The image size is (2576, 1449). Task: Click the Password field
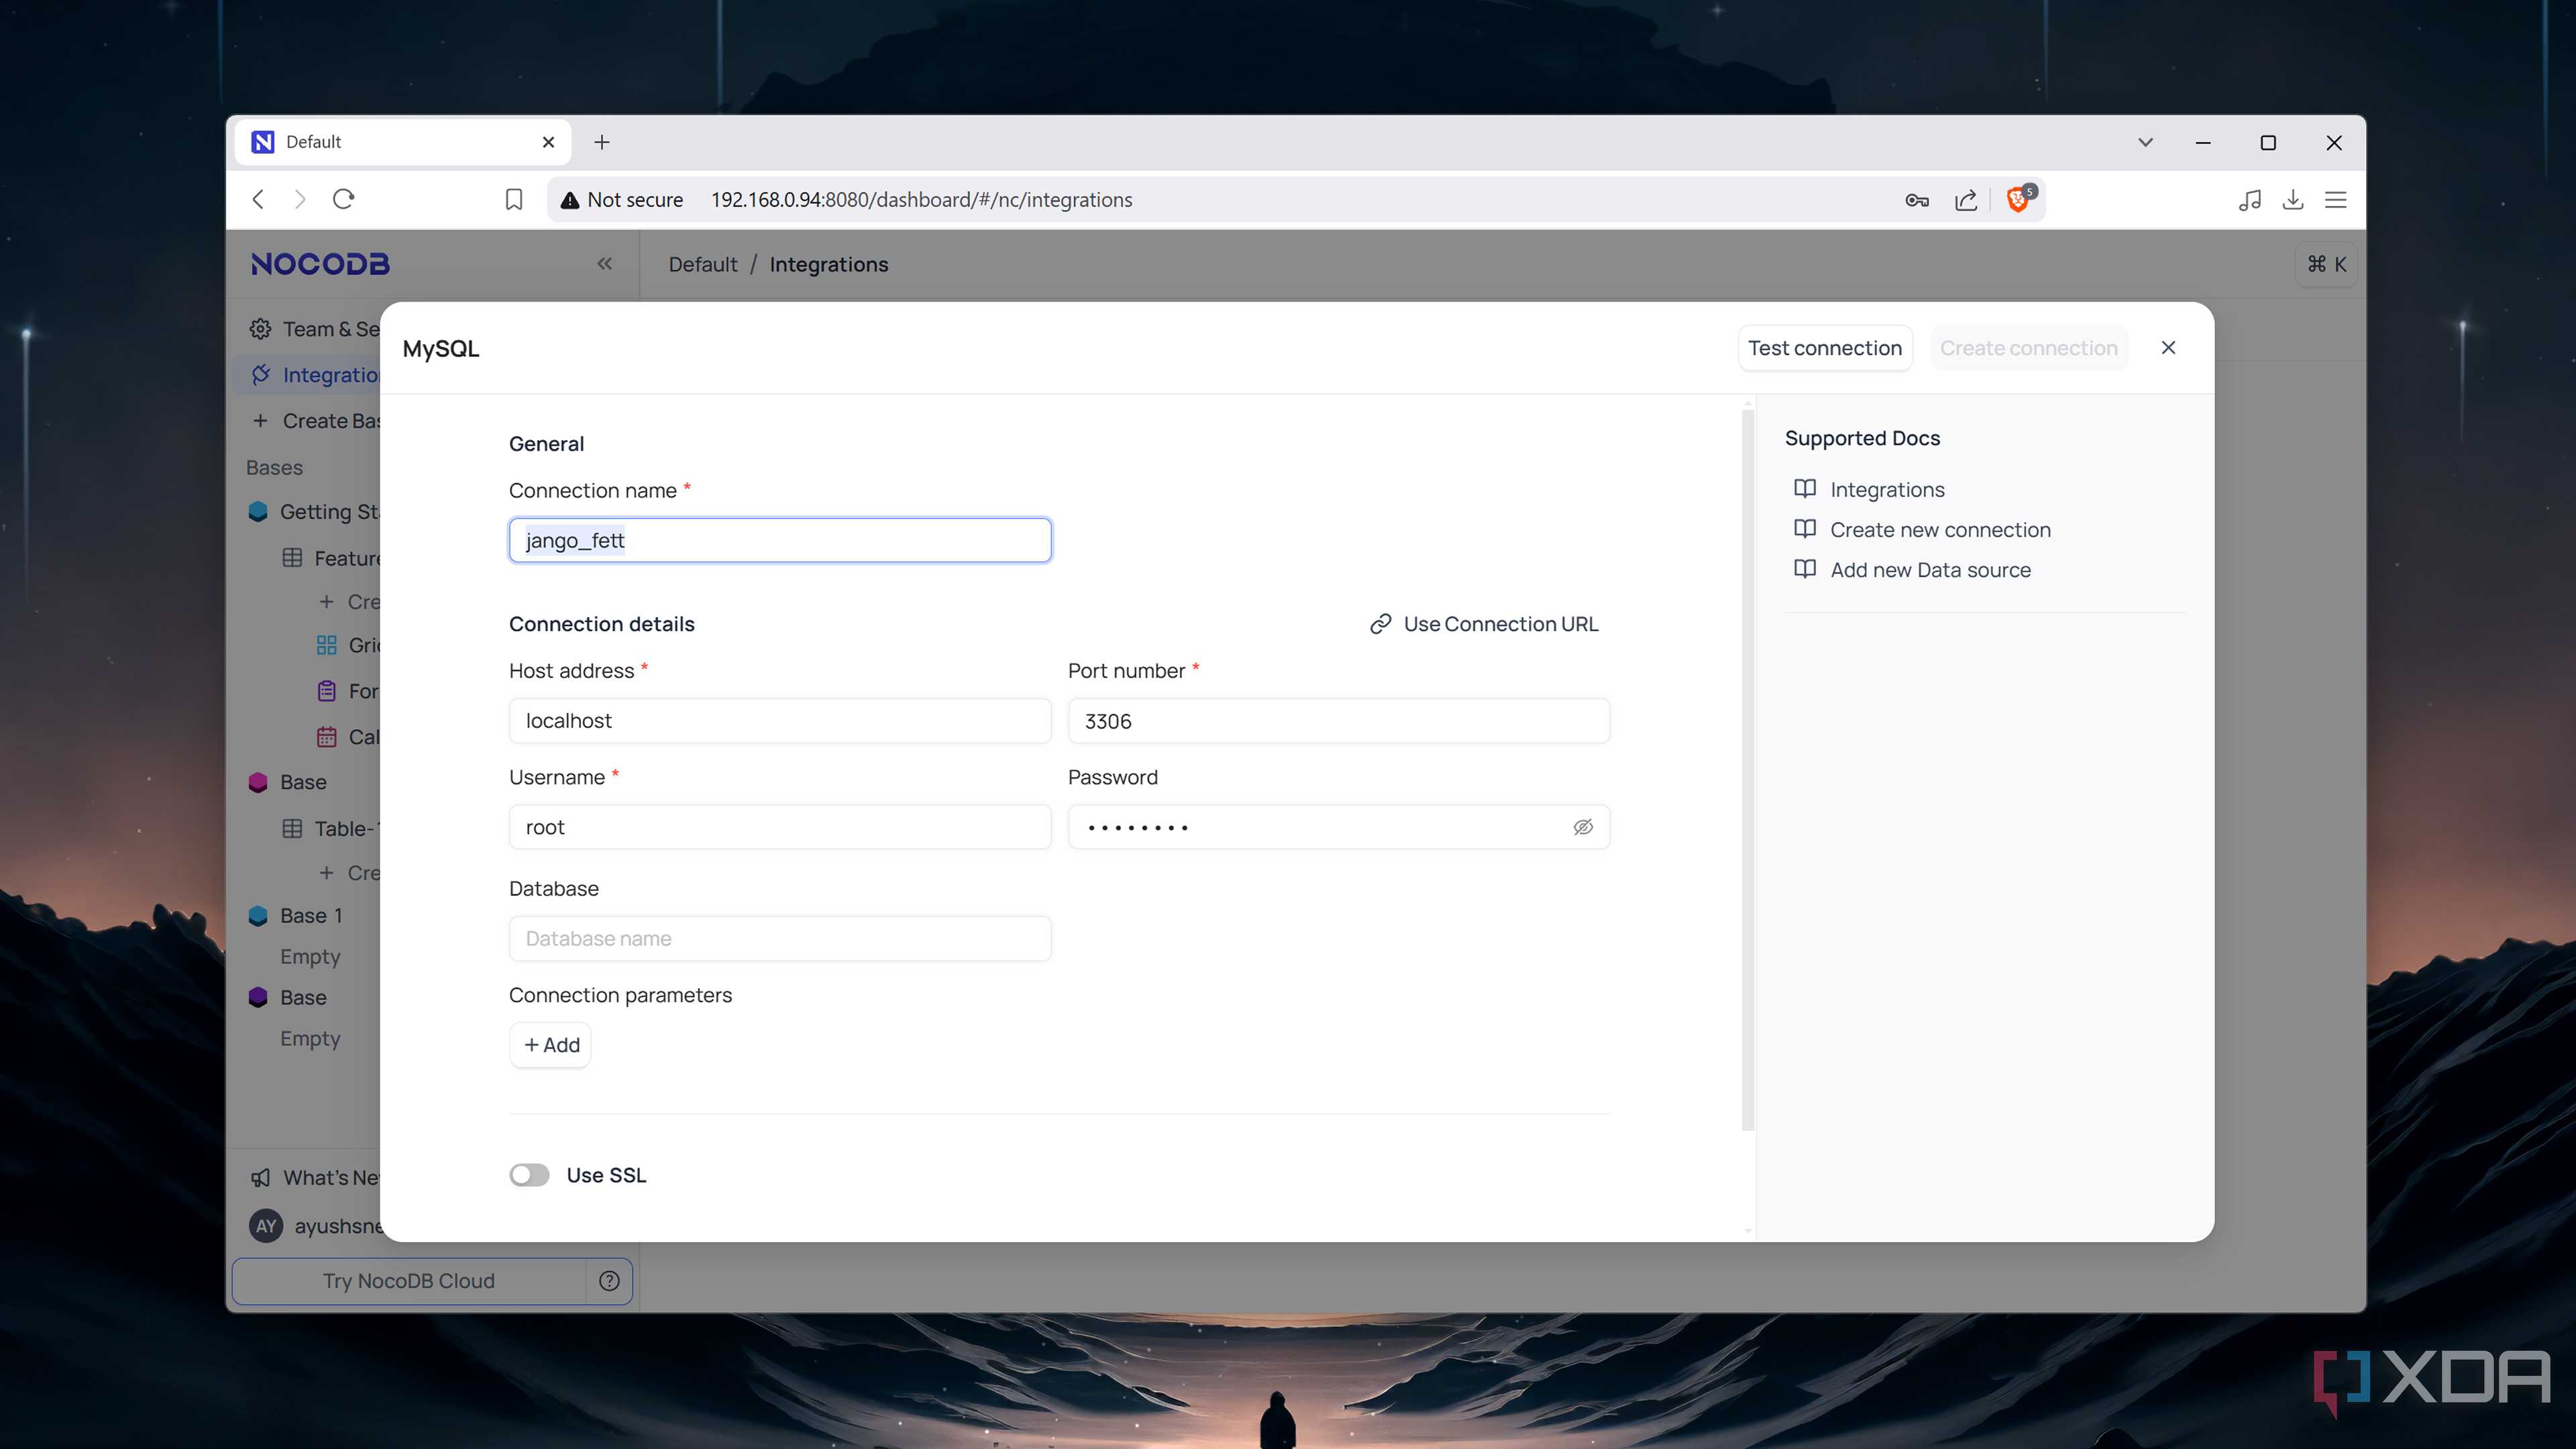tap(1339, 827)
